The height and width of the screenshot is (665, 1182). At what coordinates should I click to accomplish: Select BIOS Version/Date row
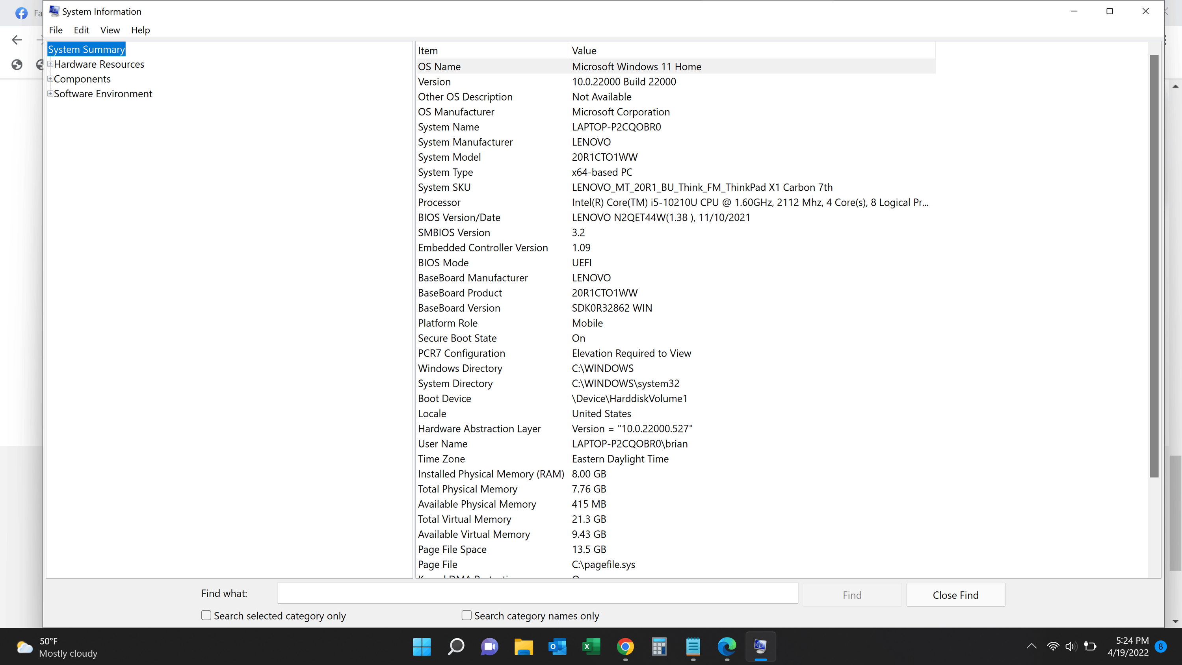[675, 217]
